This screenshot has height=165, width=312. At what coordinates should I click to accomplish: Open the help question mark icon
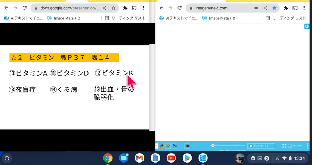[290, 146]
